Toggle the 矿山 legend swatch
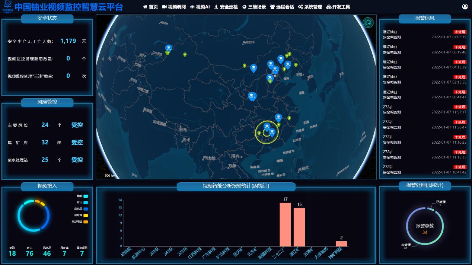 [x=86, y=203]
